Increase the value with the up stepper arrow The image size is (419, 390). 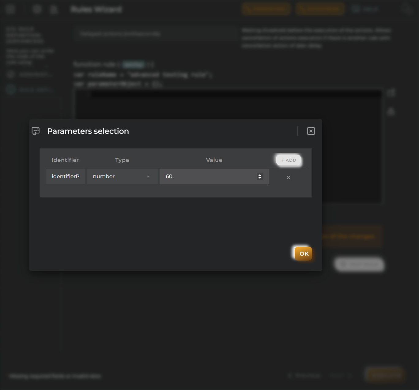click(260, 175)
